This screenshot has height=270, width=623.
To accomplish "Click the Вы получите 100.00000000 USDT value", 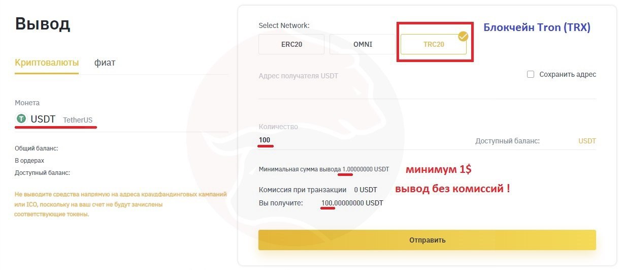I will 352,203.
